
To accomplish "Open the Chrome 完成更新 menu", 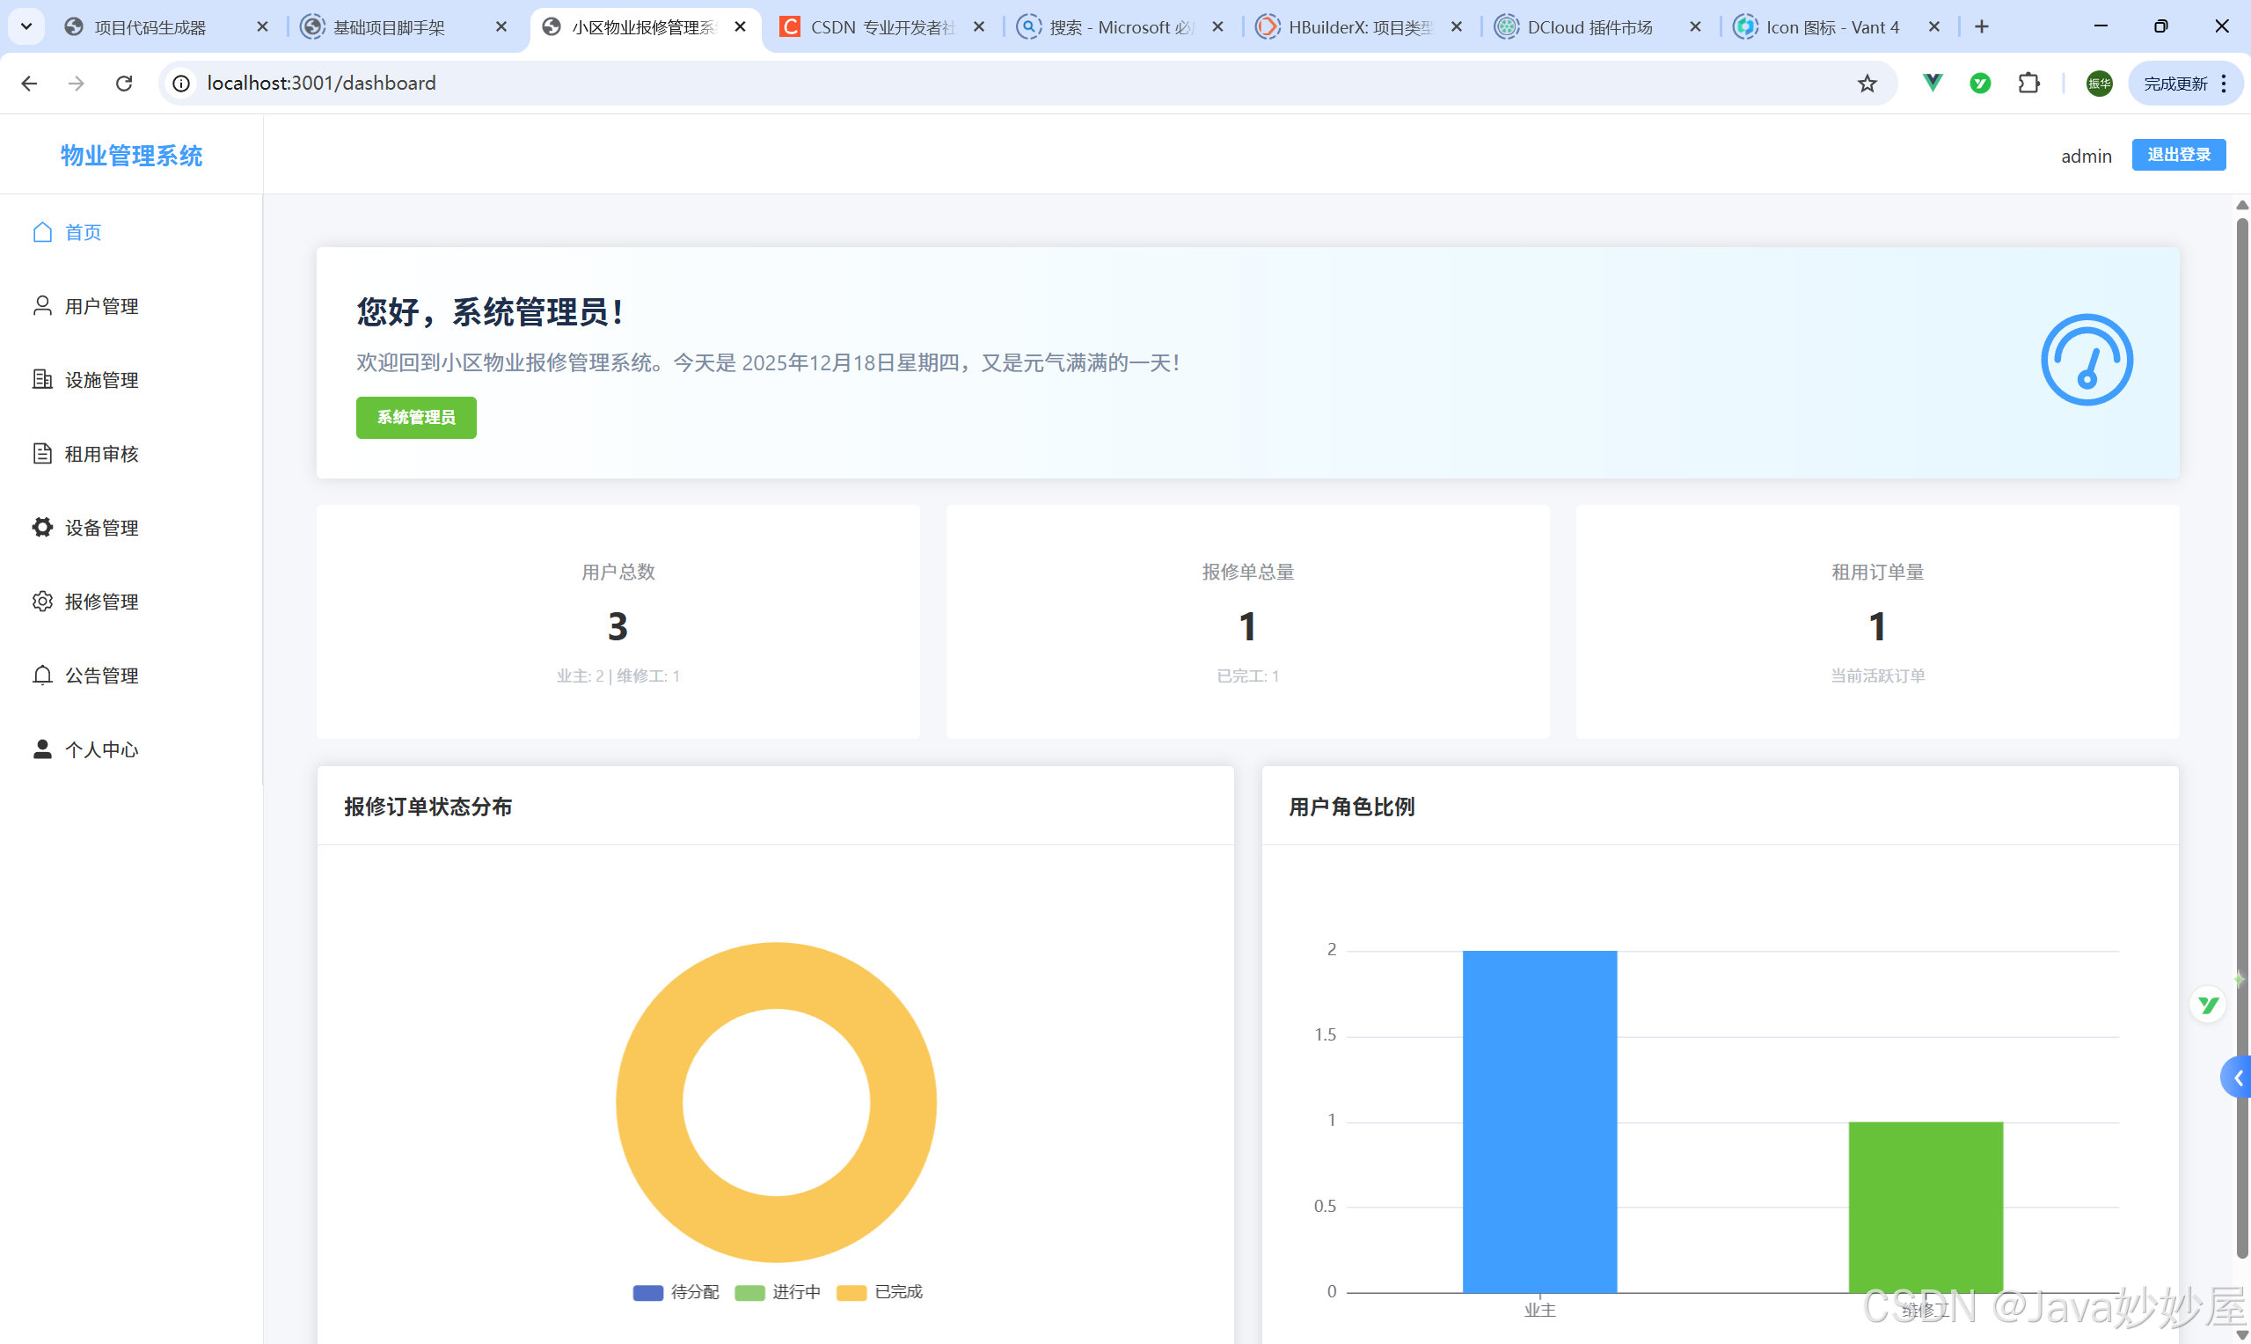I will (x=2185, y=84).
